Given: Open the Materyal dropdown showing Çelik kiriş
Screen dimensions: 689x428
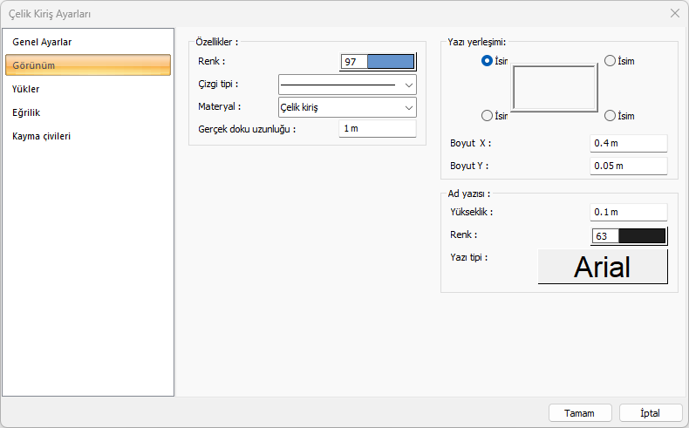Looking at the screenshot, I should (347, 107).
